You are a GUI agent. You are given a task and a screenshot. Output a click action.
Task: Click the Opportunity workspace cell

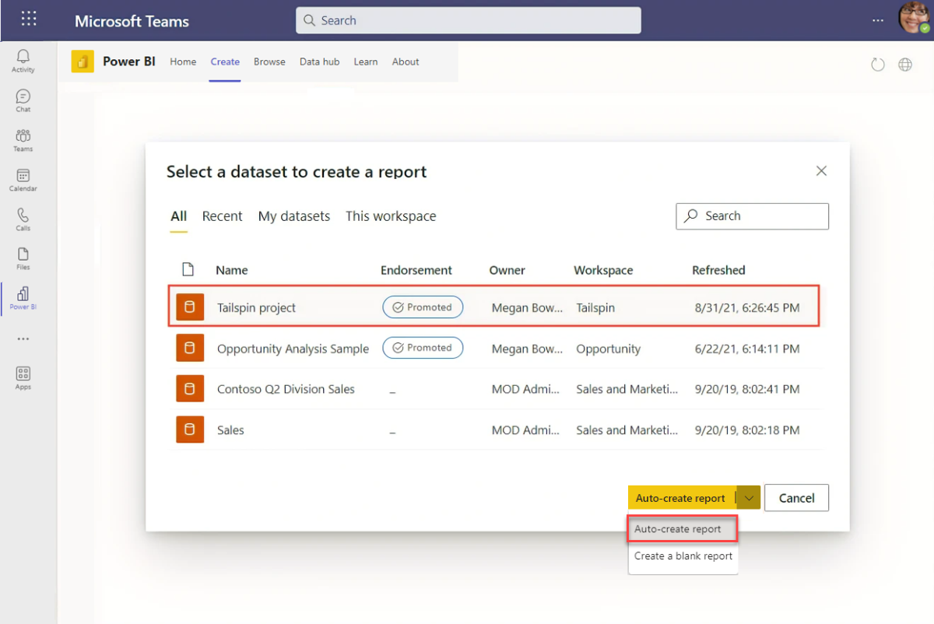click(609, 349)
